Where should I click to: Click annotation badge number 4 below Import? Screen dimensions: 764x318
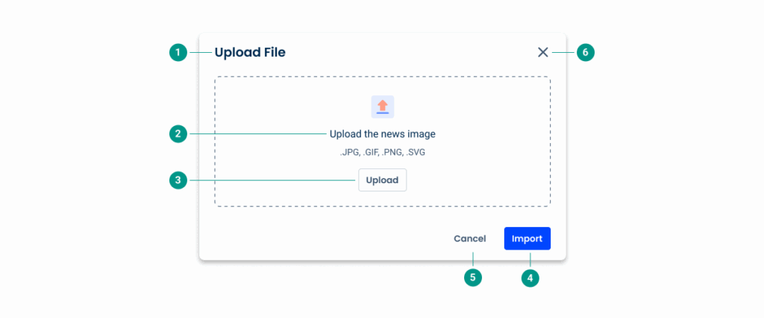(x=530, y=278)
